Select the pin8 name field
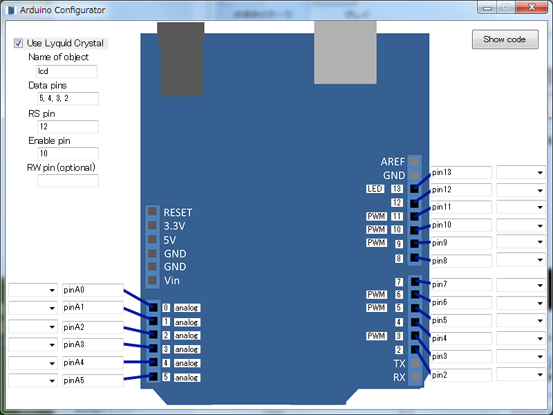Screen dimensions: 553x415 461,261
